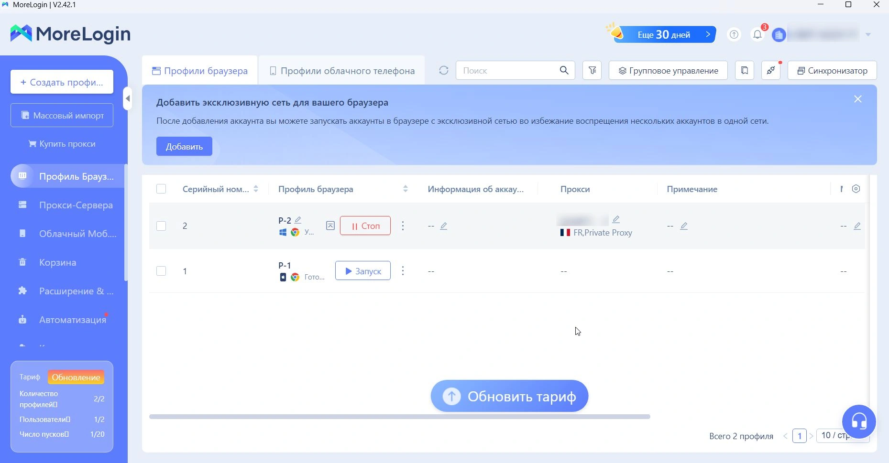Viewport: 889px width, 463px height.
Task: Click the Стоп button for P-2
Action: (365, 226)
